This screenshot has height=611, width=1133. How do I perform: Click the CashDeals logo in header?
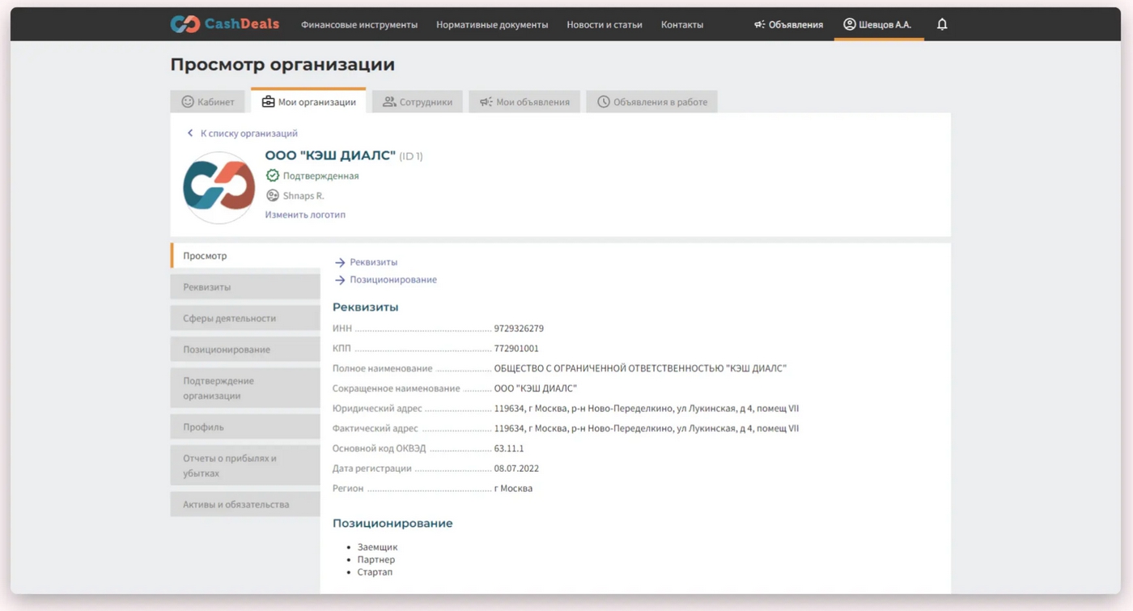coord(224,24)
